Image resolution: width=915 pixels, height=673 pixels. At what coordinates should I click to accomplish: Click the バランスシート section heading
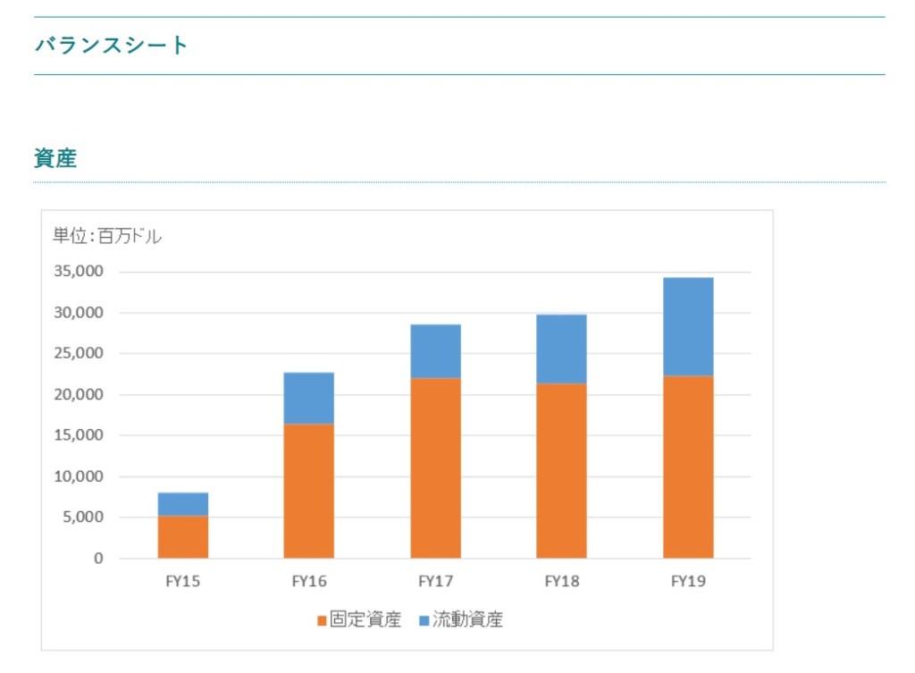pos(112,45)
